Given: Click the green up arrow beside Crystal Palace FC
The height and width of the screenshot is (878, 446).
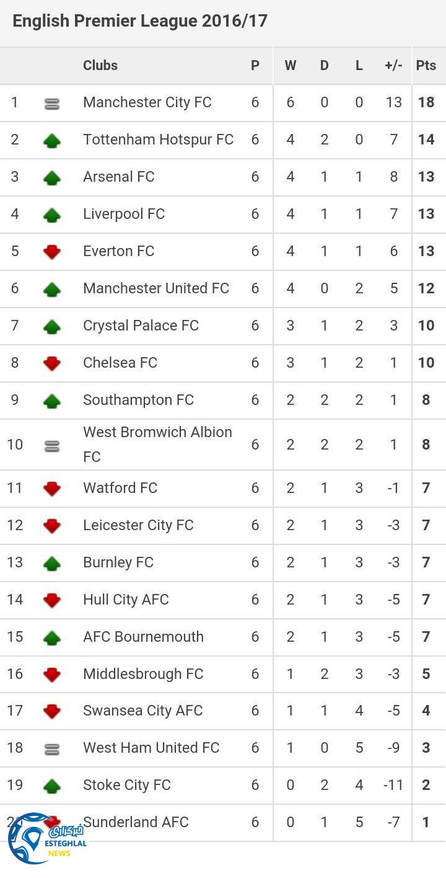Looking at the screenshot, I should click(52, 327).
